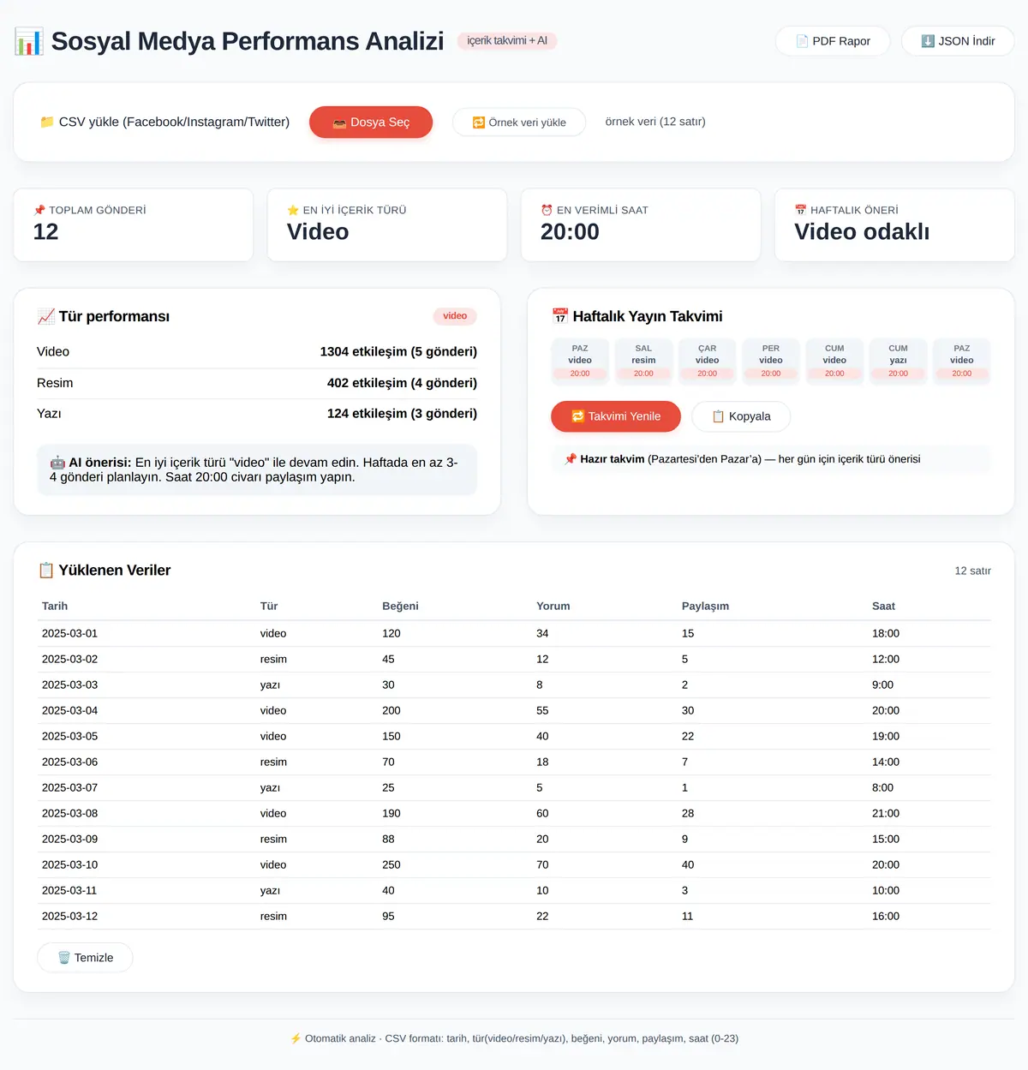Refresh schedule with Takvimi Yenile
Screen dimensions: 1028x1070
coord(616,416)
